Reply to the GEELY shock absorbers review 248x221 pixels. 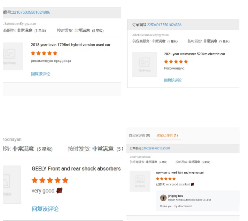(x=45, y=209)
